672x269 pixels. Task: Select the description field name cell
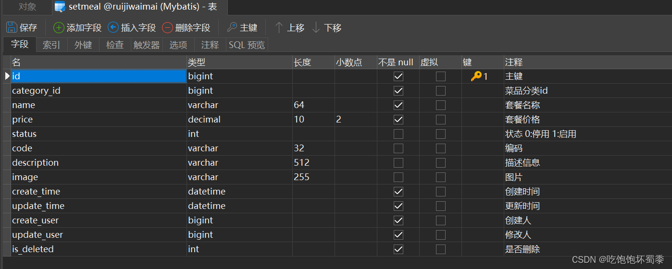point(99,163)
